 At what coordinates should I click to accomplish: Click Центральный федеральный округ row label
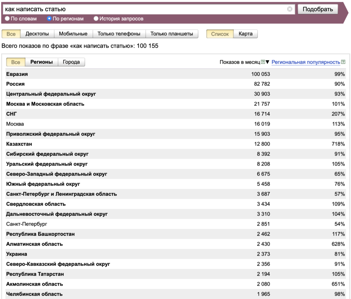click(x=51, y=94)
